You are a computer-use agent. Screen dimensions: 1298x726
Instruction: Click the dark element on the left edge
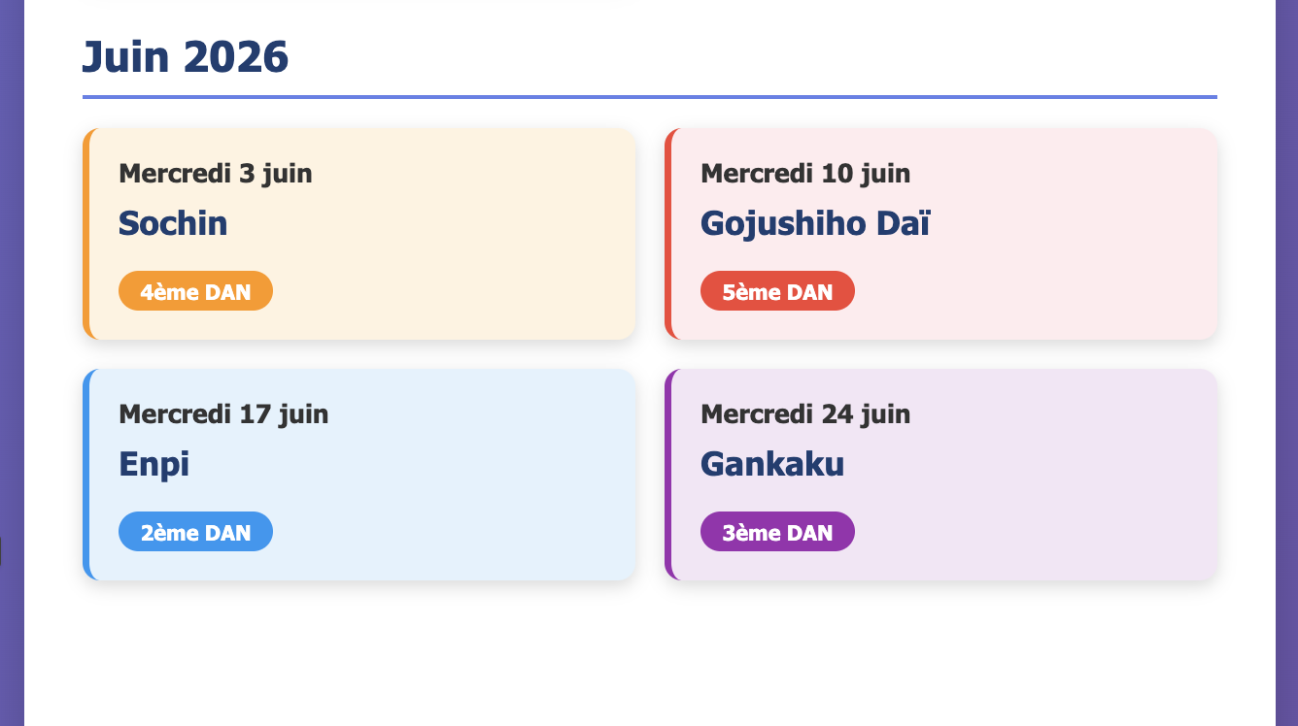(1, 553)
